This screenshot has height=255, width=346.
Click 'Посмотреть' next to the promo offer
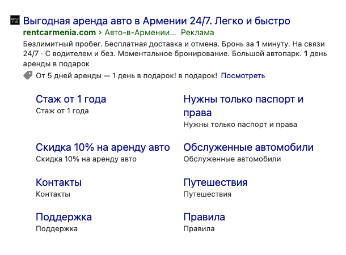tap(242, 75)
